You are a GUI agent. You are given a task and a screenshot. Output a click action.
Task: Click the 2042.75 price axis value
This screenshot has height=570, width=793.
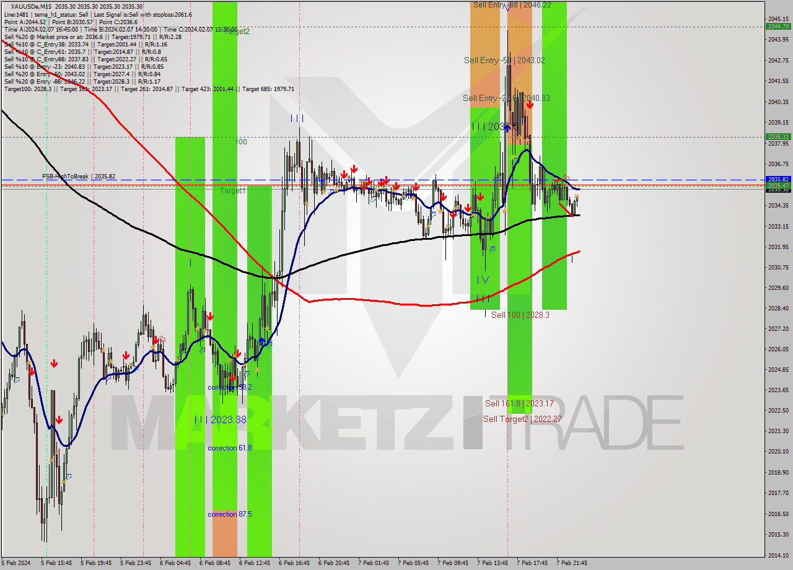tap(778, 60)
